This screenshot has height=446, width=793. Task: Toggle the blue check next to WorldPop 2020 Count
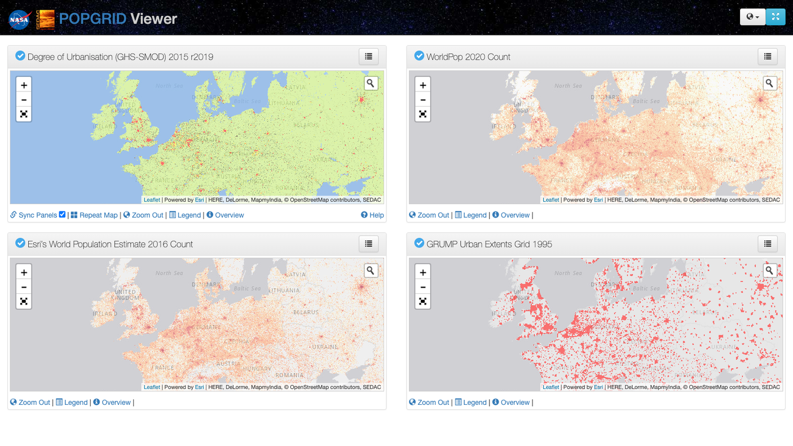click(x=419, y=56)
